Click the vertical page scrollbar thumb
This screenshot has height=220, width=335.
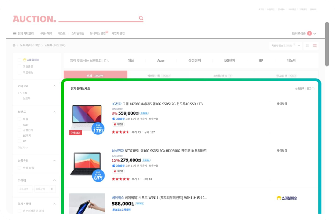(x=327, y=44)
